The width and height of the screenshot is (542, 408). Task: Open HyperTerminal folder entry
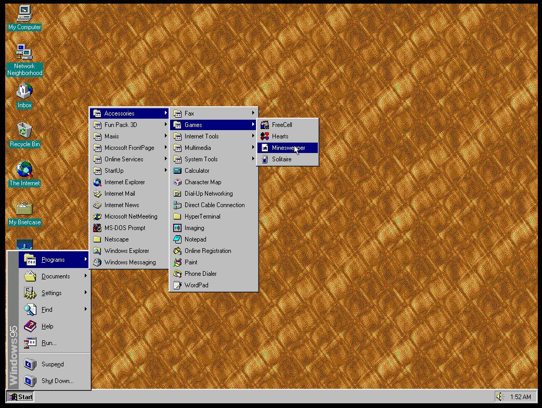point(213,216)
